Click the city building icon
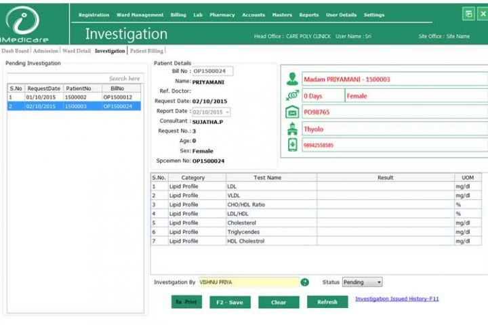This screenshot has height=325, width=488. point(292,129)
